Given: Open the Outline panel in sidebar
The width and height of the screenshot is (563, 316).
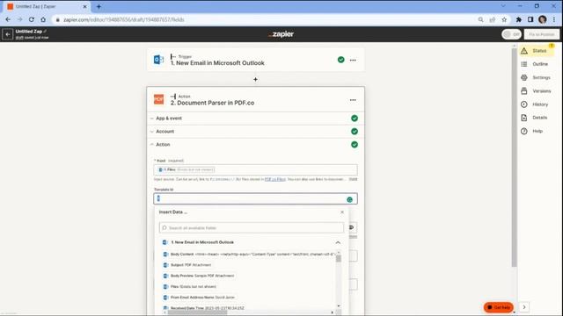Looking at the screenshot, I should (x=537, y=64).
